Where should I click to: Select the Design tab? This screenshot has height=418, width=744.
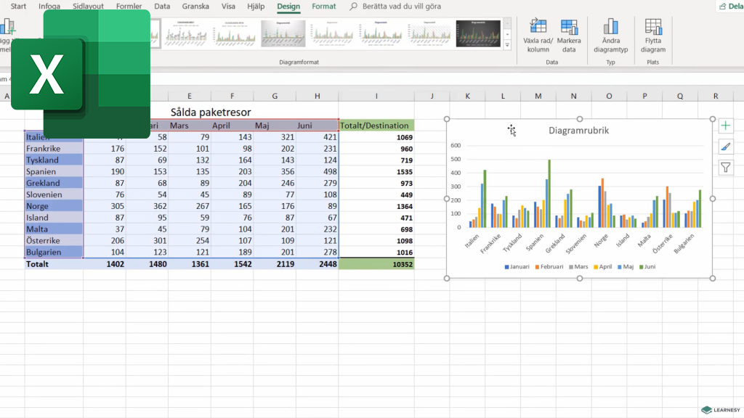coord(288,6)
